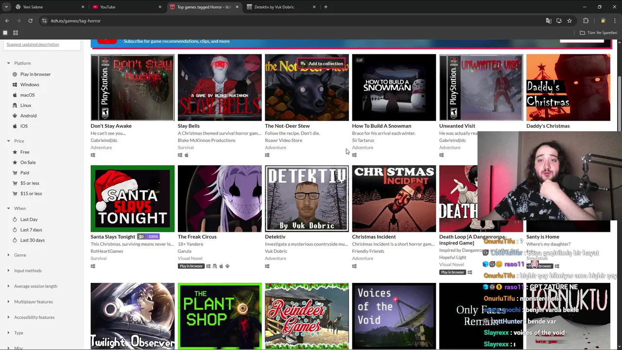Click the Windows icon under Don't Stay Awake
622x350 pixels.
point(93,155)
